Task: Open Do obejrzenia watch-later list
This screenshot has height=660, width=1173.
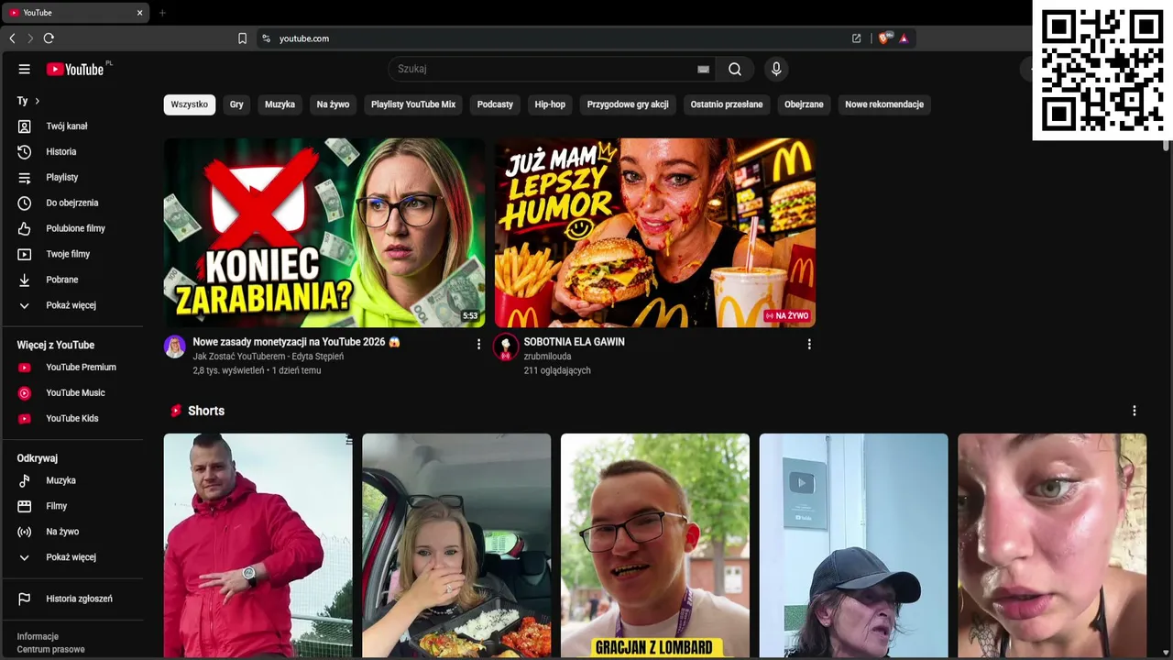Action: point(72,203)
